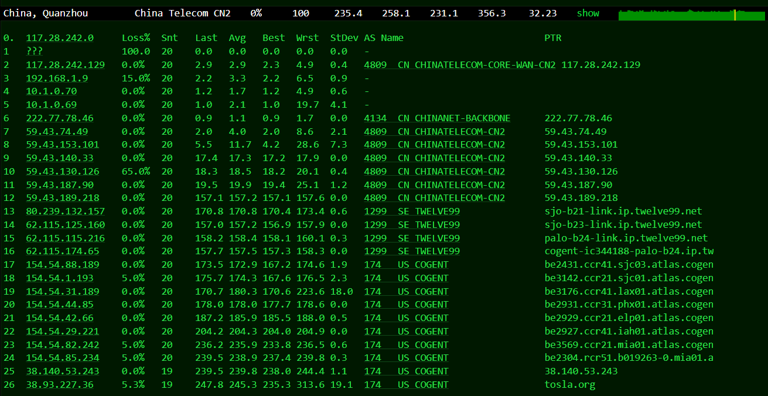Open IP link 117.28.242.0
768x396 pixels.
(x=60, y=37)
